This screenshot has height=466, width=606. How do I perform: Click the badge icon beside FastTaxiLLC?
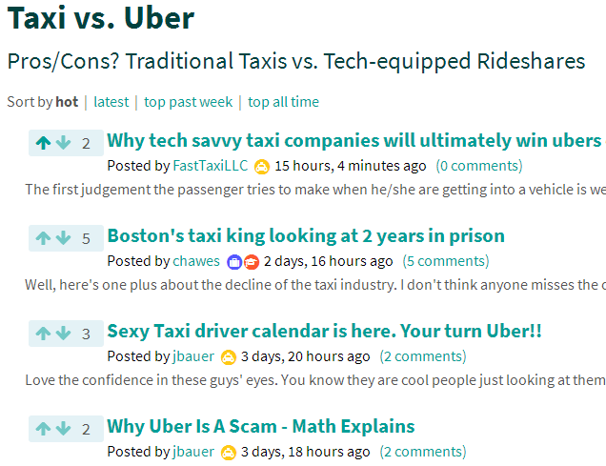click(262, 166)
